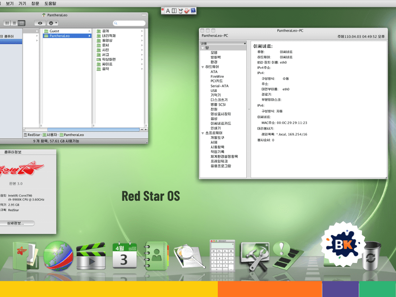Screen dimensions: 396x297
Task: Open the clapperboard movie player dock icon
Action: coord(91,256)
